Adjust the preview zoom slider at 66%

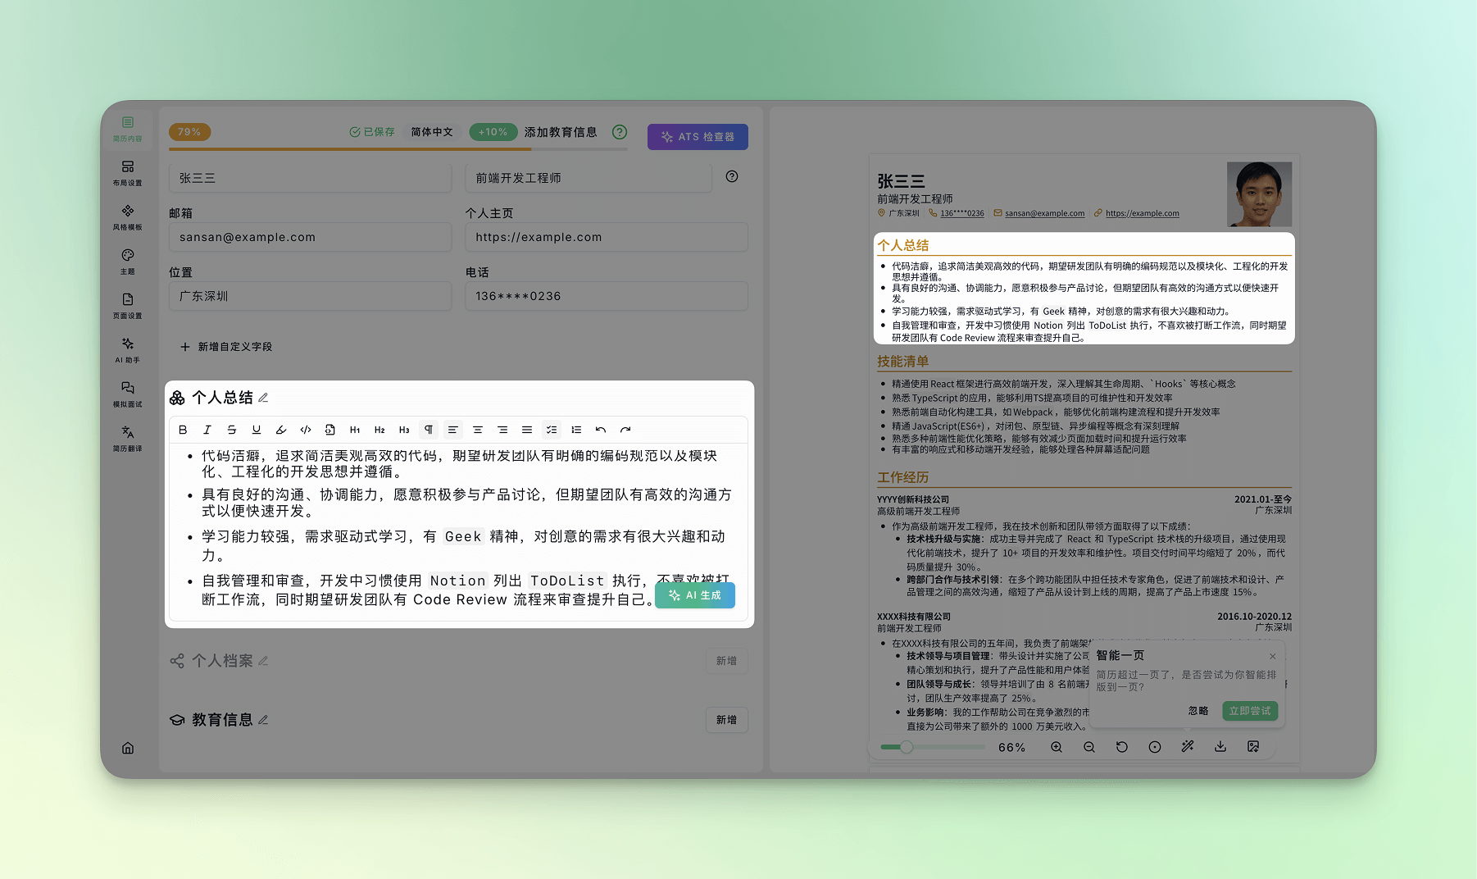point(907,747)
